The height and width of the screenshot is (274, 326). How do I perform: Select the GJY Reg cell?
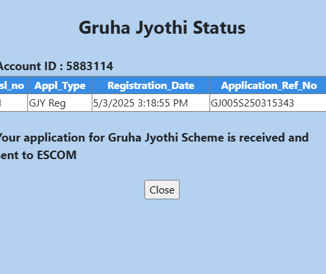[60, 103]
